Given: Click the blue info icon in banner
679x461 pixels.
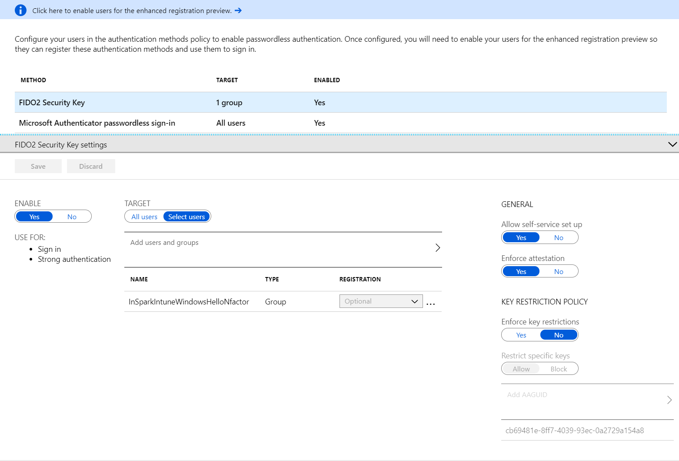Looking at the screenshot, I should point(20,10).
